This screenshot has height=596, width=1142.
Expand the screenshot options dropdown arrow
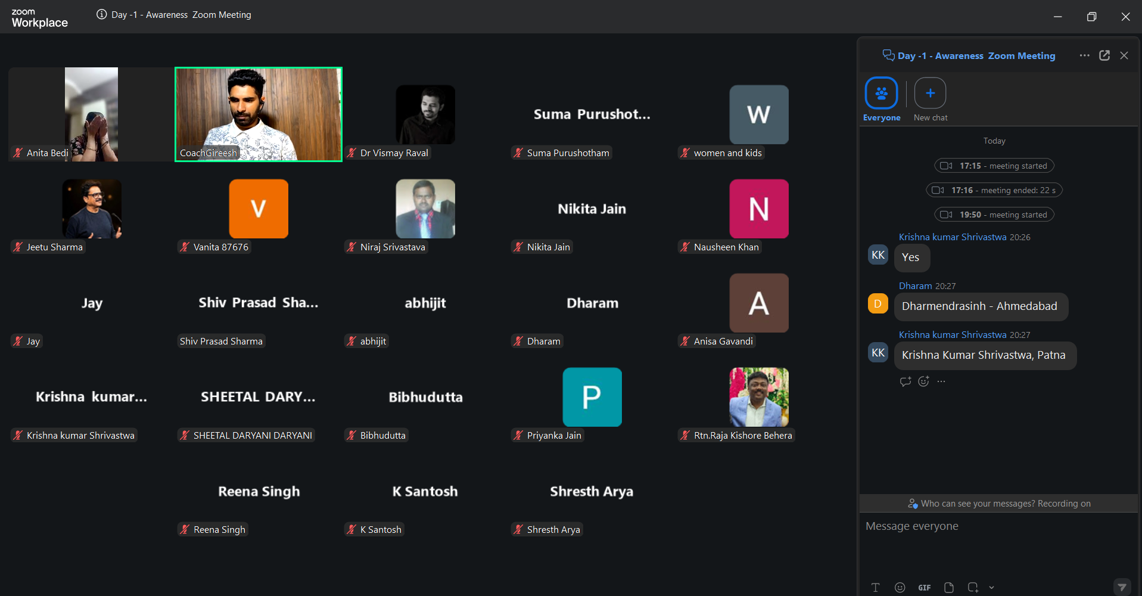[991, 588]
